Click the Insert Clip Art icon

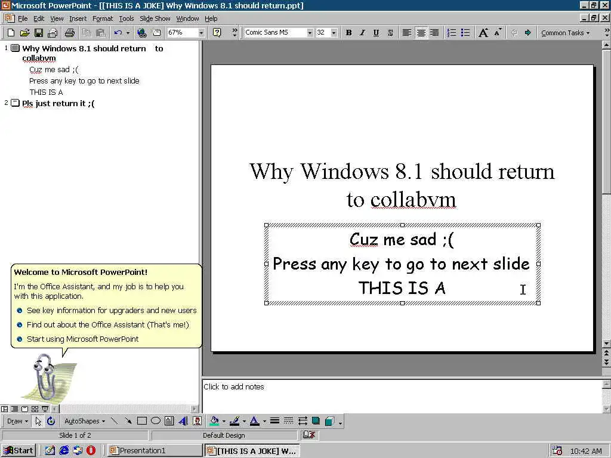[197, 421]
